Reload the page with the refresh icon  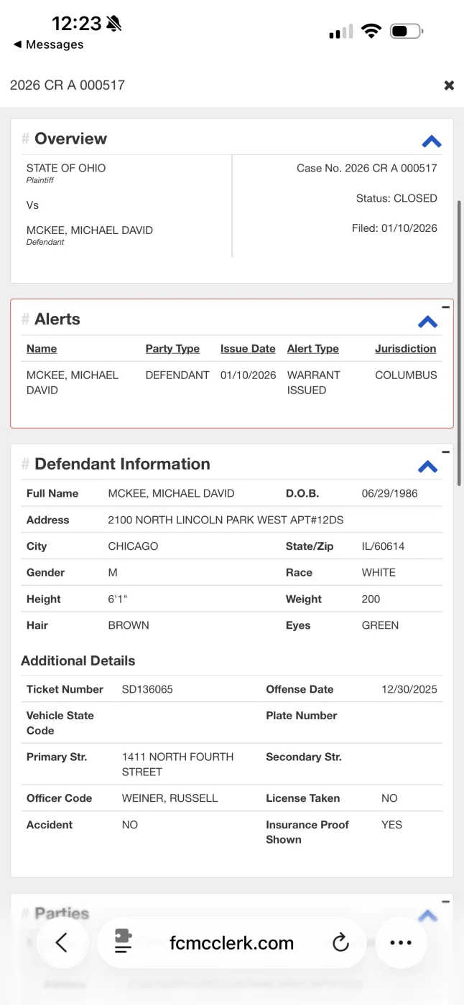pyautogui.click(x=340, y=943)
